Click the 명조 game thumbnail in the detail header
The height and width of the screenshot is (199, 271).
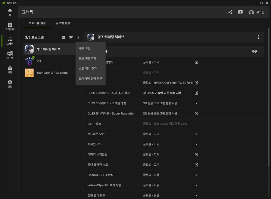point(91,37)
